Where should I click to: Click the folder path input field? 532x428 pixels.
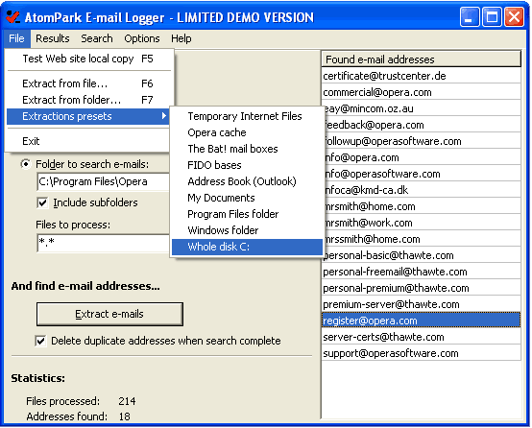[x=103, y=181]
